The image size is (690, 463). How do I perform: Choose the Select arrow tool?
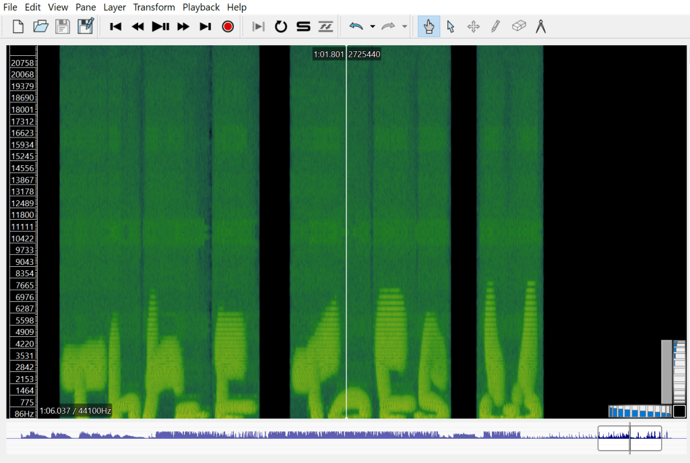tap(451, 27)
